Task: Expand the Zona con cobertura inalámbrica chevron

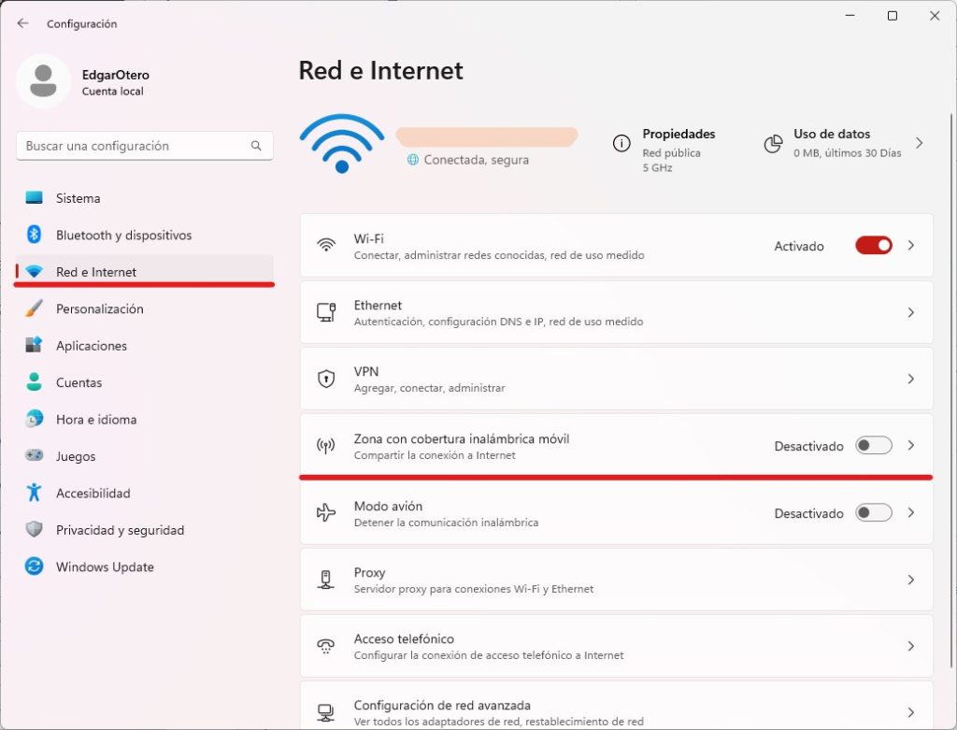Action: click(910, 446)
